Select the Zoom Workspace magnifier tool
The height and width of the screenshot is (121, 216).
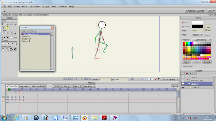click(x=7, y=49)
